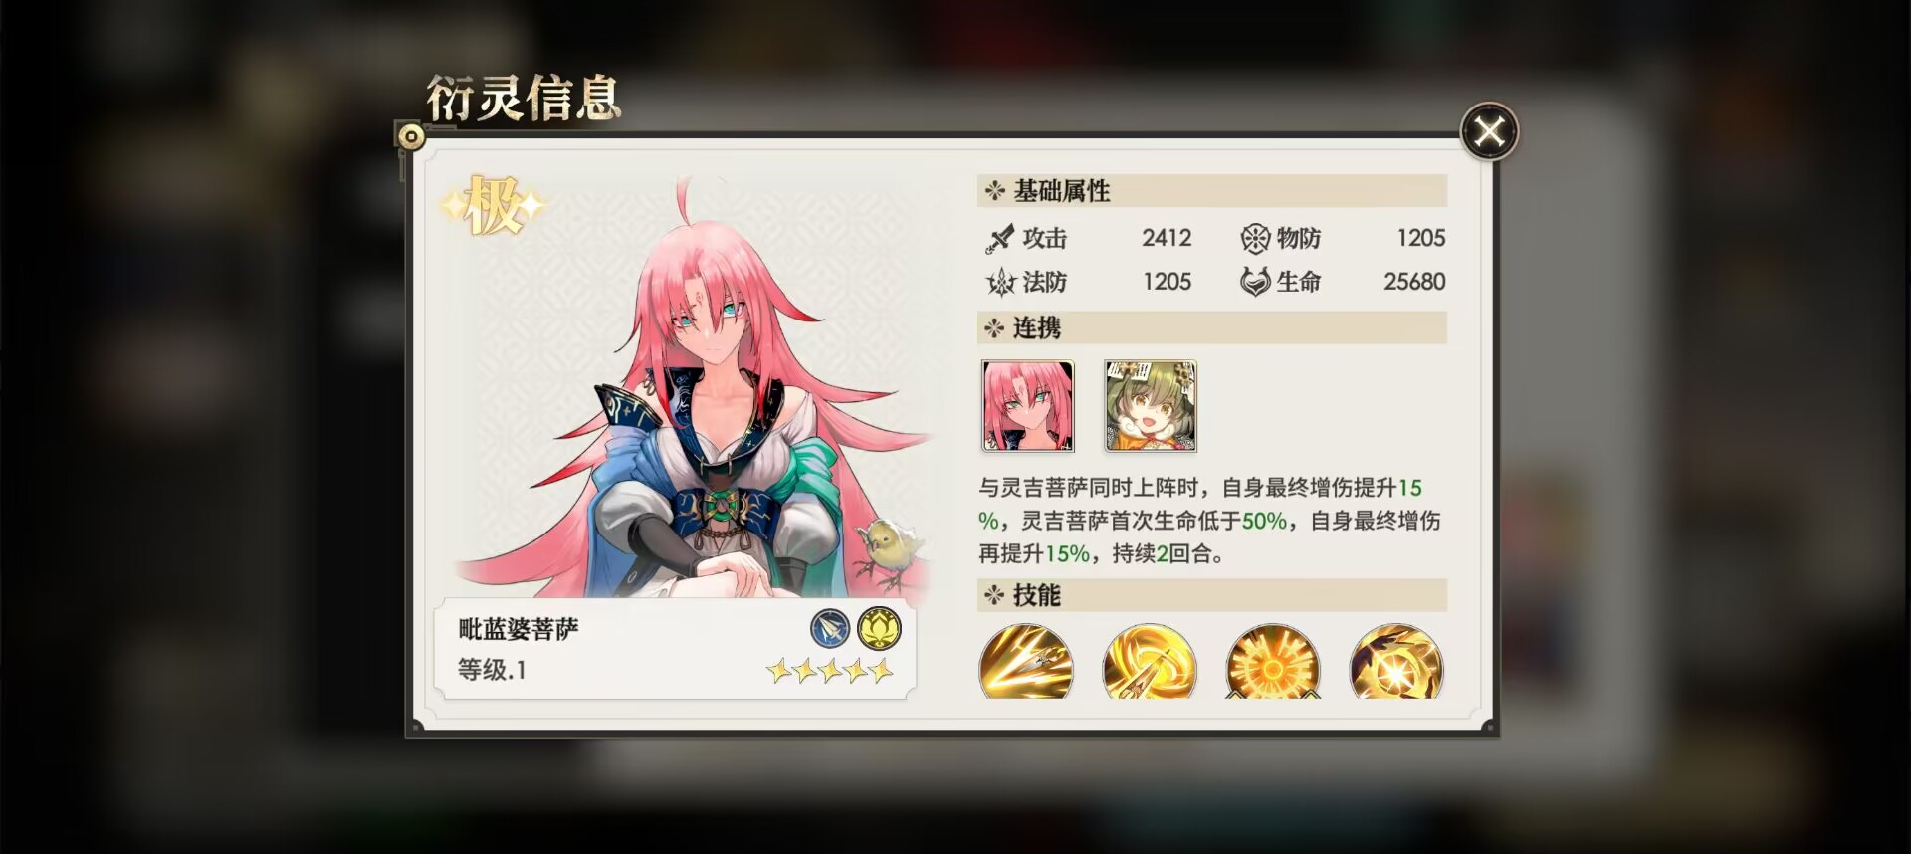Click the five-star rating row
Viewport: 1911px width, 854px height.
point(829,671)
